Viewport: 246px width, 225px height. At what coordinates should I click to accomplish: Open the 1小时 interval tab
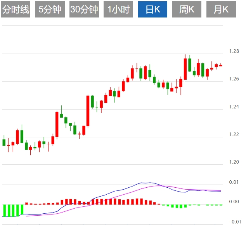[x=118, y=9]
